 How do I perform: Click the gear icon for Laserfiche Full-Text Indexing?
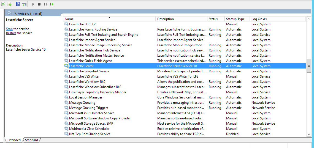coord(66,35)
